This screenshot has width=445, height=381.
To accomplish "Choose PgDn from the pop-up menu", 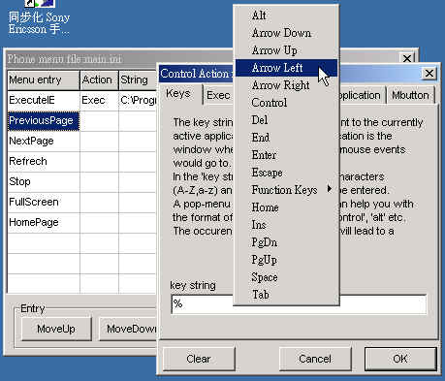I will [x=286, y=242].
